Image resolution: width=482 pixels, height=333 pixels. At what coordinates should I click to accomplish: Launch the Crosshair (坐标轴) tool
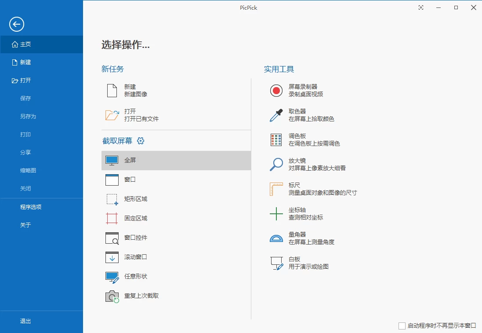(x=276, y=214)
